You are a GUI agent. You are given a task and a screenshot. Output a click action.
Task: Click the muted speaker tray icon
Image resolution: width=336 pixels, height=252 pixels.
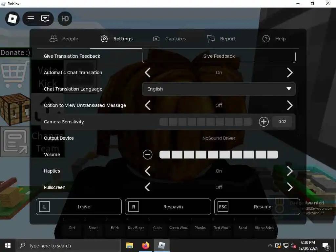tap(293, 245)
